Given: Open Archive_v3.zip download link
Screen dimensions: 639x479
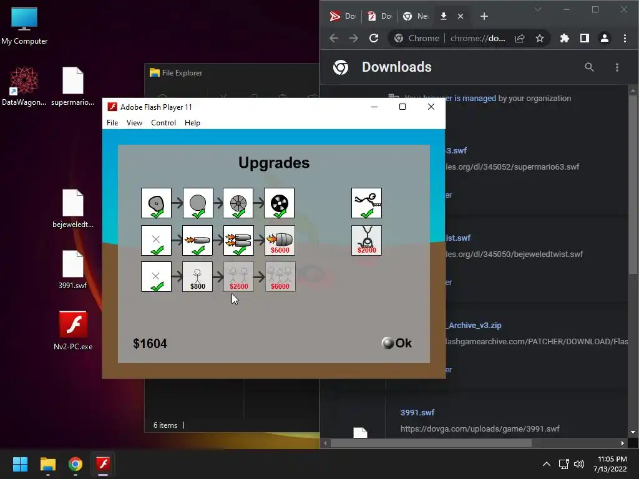Looking at the screenshot, I should point(474,325).
